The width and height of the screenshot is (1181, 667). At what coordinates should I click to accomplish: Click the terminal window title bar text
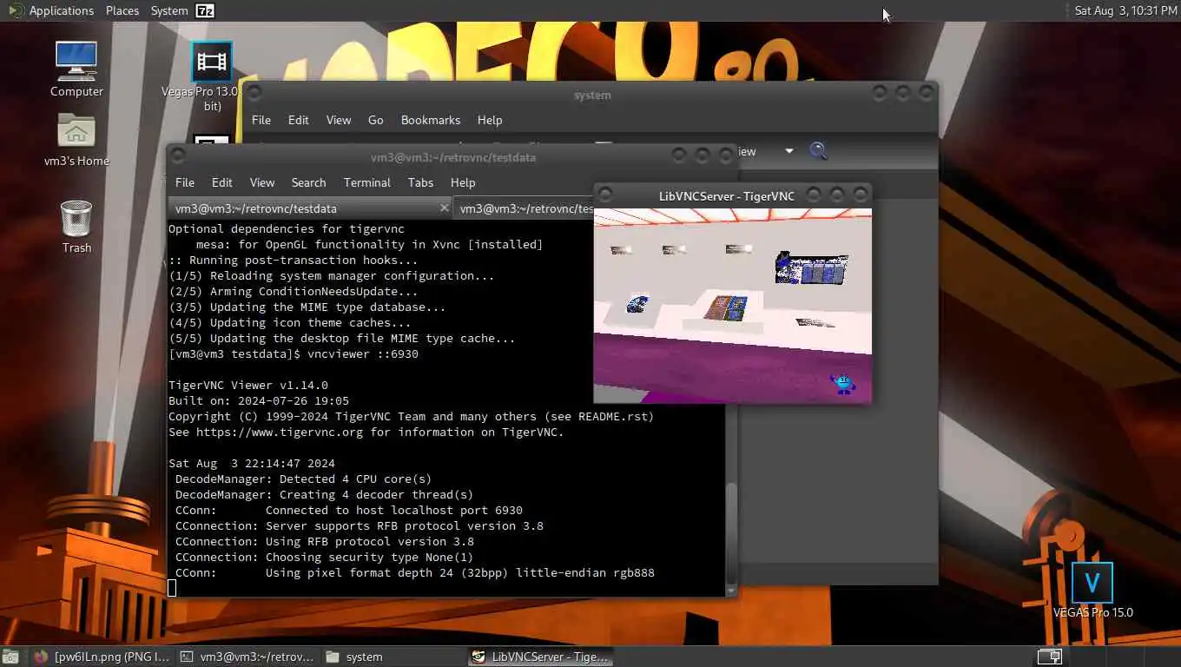click(x=453, y=157)
